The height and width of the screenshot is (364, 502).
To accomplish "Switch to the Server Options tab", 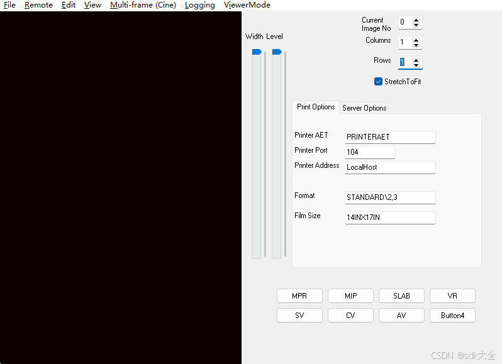I will click(x=364, y=108).
